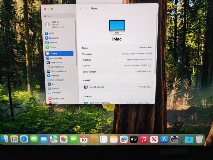Open Messages from the Dock
Image resolution: width=213 pixels, height=160 pixels.
(x=34, y=139)
